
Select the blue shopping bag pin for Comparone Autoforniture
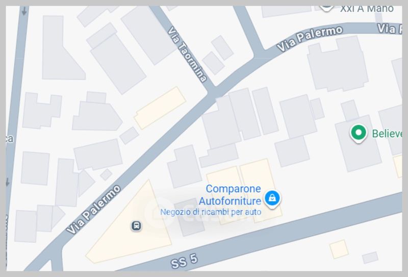click(272, 198)
